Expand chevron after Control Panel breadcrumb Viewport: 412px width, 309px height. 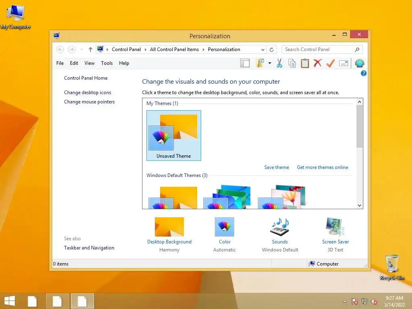click(145, 49)
